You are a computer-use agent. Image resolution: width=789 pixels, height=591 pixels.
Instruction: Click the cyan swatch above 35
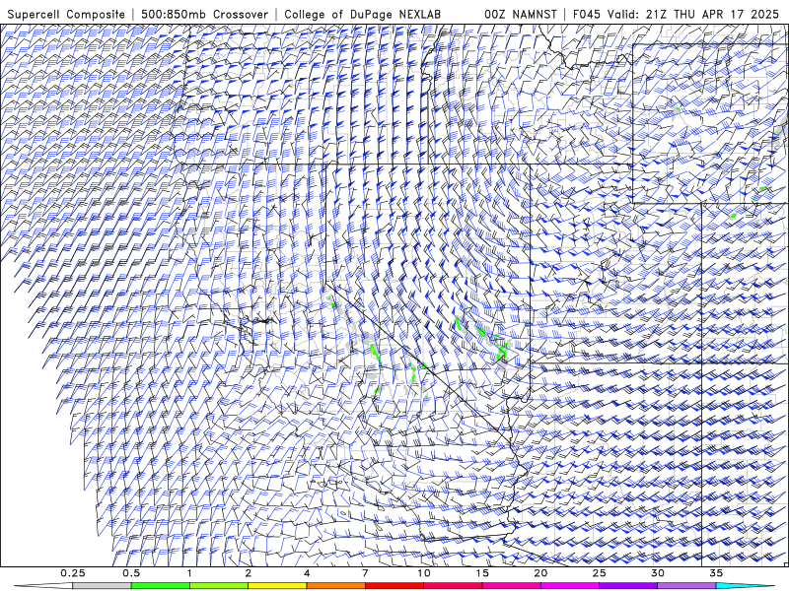click(x=745, y=586)
